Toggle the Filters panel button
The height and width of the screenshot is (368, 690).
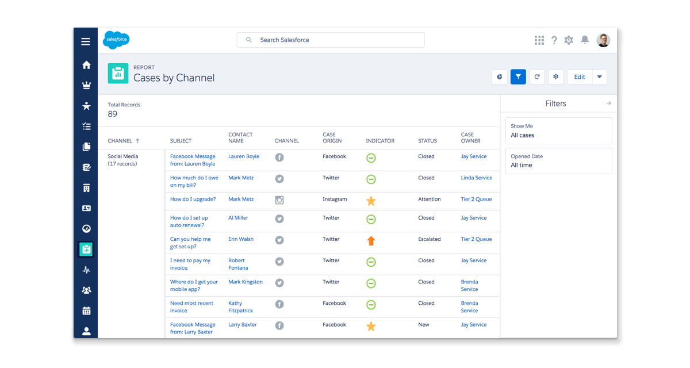pyautogui.click(x=518, y=77)
